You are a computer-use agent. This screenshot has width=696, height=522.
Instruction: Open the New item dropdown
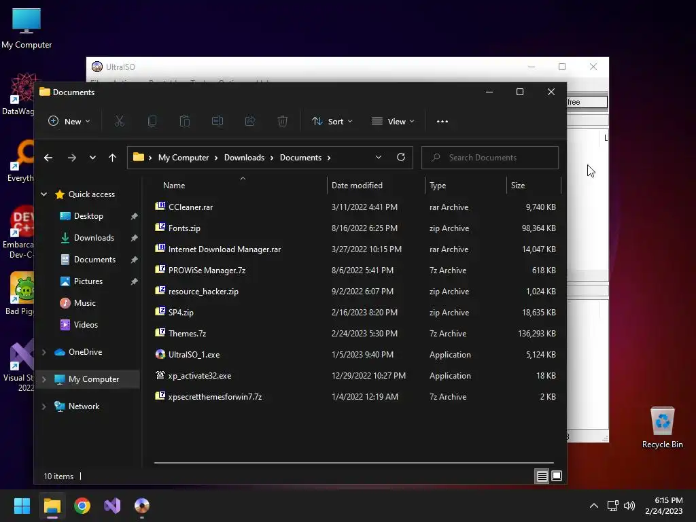tap(69, 121)
